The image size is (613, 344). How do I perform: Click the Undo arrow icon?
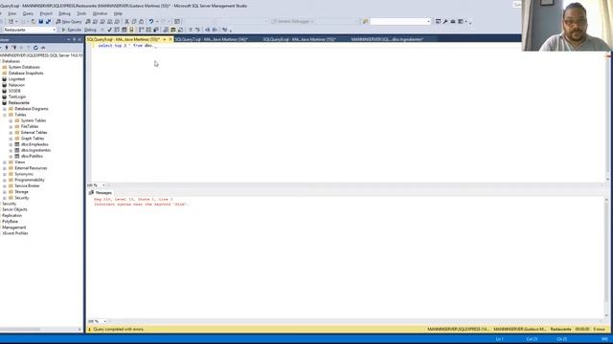coord(151,21)
